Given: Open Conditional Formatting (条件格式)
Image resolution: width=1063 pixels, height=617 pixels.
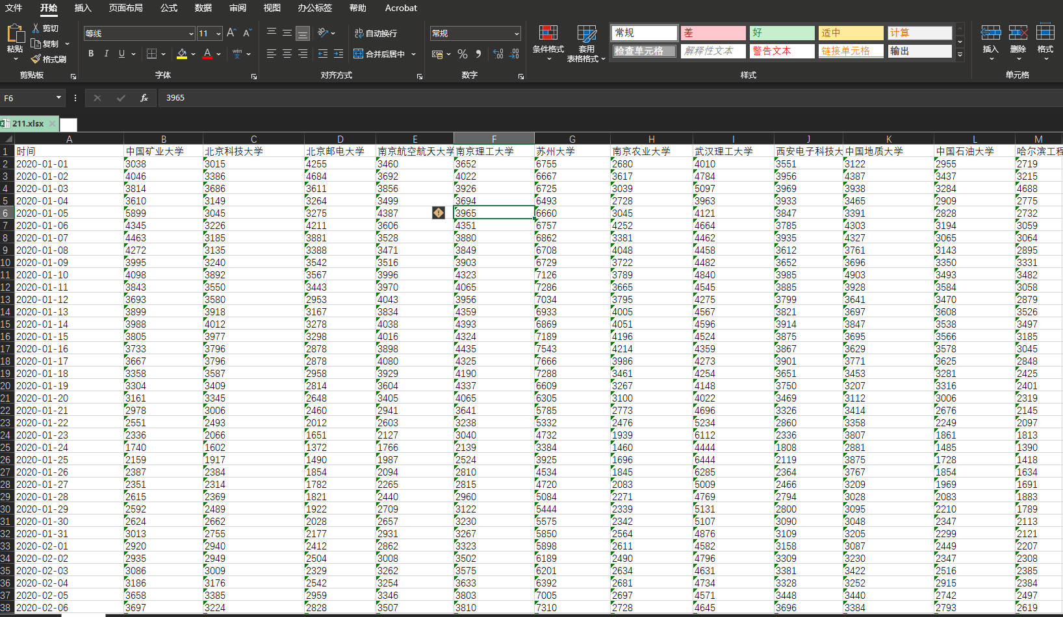Looking at the screenshot, I should (548, 43).
